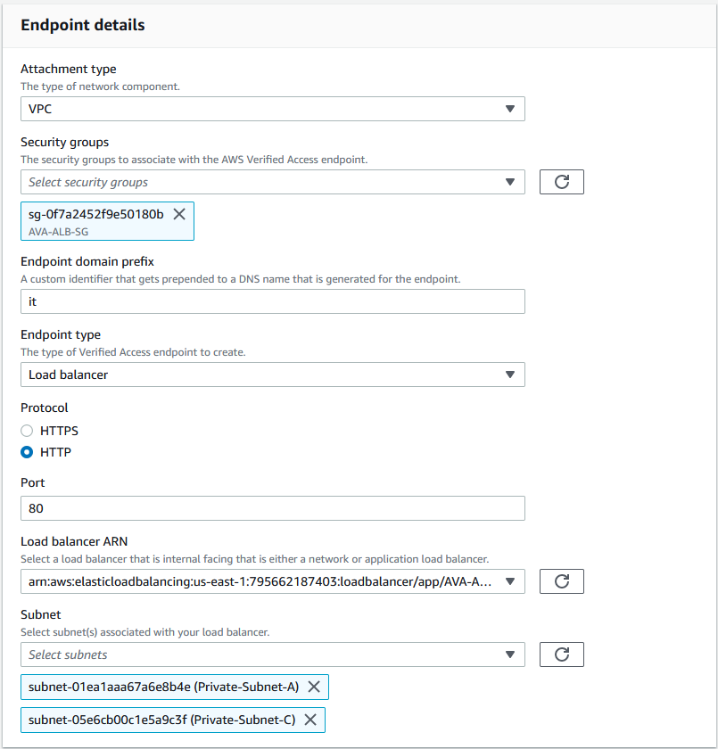Click the Endpoint details section header

point(82,26)
